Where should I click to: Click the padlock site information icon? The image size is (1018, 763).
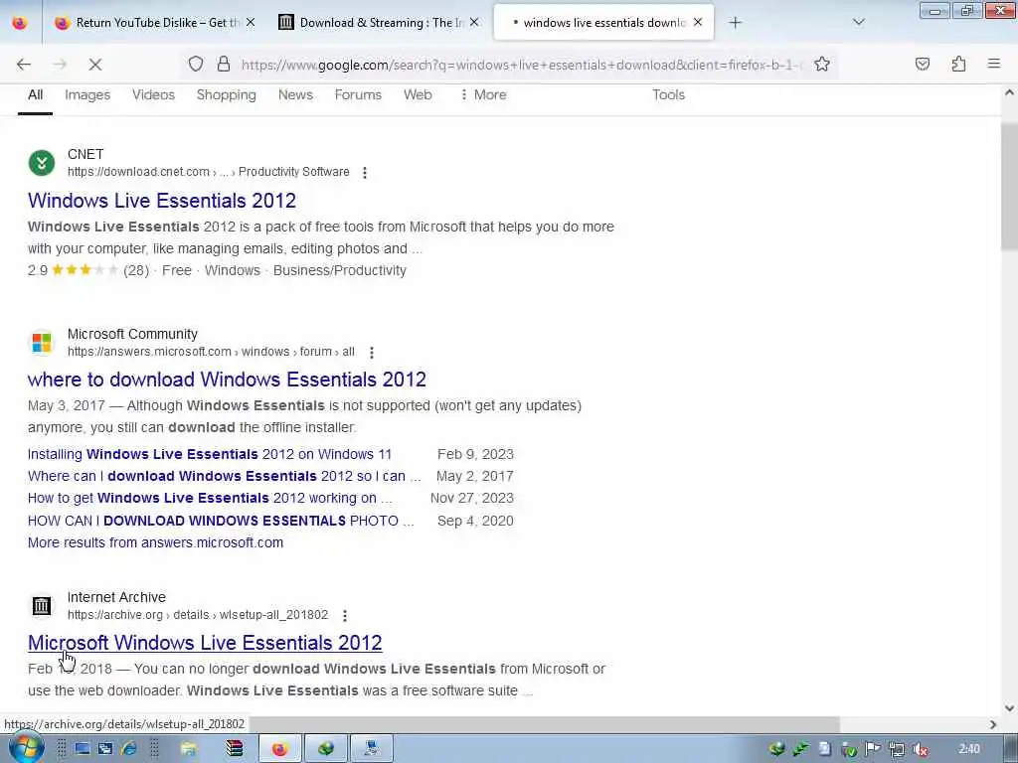point(224,64)
